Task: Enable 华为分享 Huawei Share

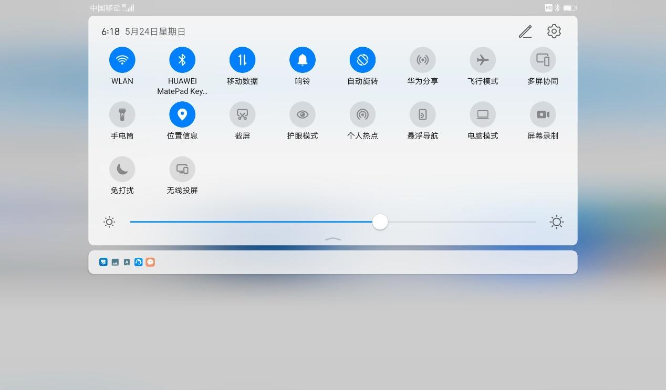Action: (x=423, y=60)
